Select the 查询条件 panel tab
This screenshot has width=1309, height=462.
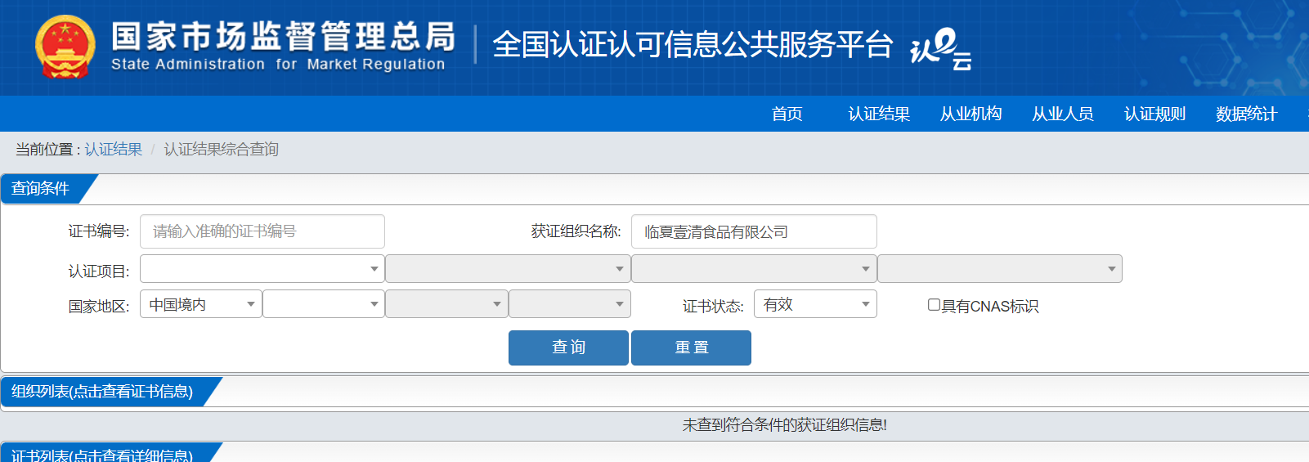pos(41,189)
